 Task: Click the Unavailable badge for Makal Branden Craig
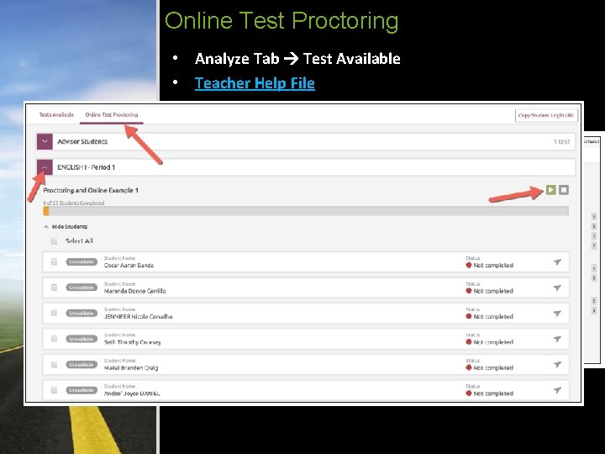(82, 364)
